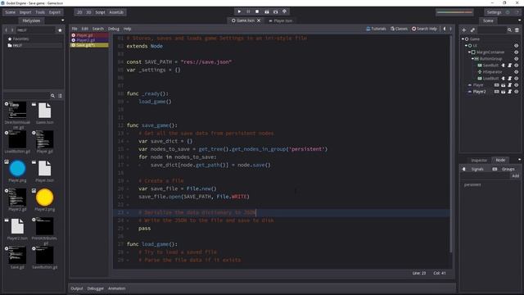Open debug options next to play controls
The width and height of the screenshot is (524, 295).
284,11
